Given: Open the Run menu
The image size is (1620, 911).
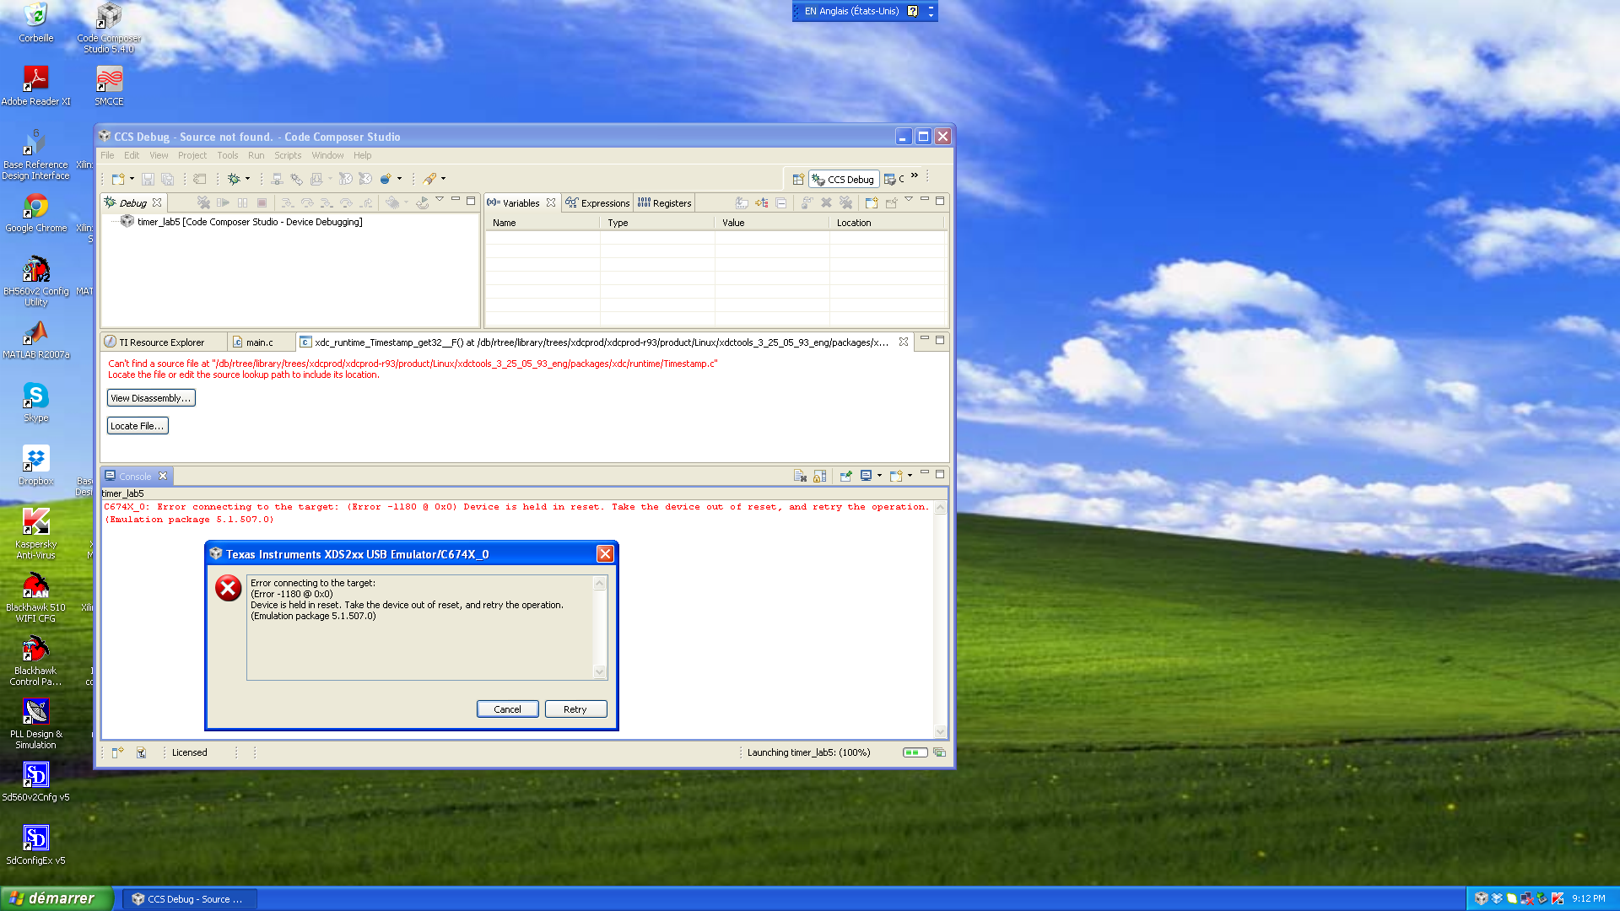Looking at the screenshot, I should coord(256,155).
